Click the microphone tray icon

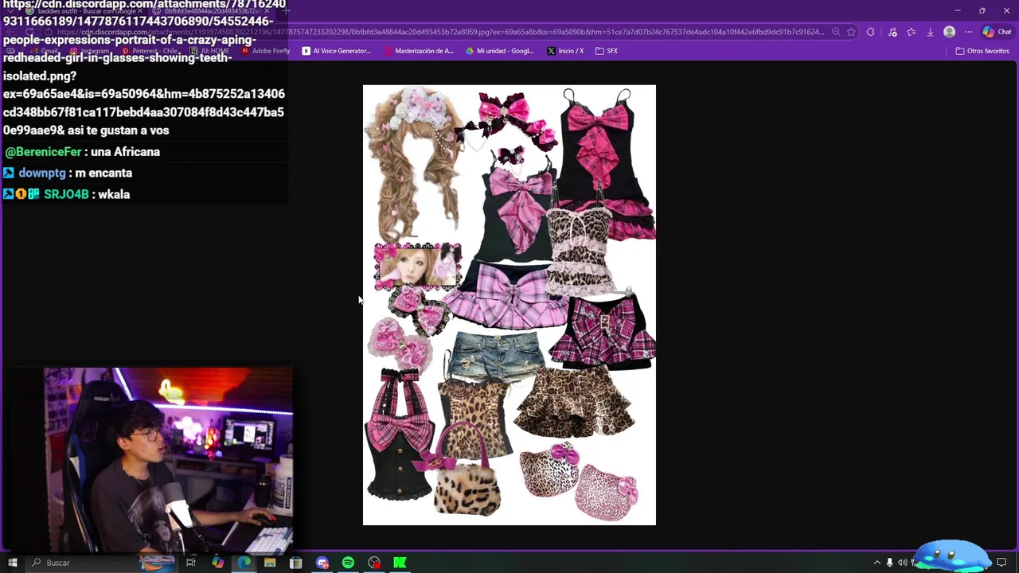point(890,563)
